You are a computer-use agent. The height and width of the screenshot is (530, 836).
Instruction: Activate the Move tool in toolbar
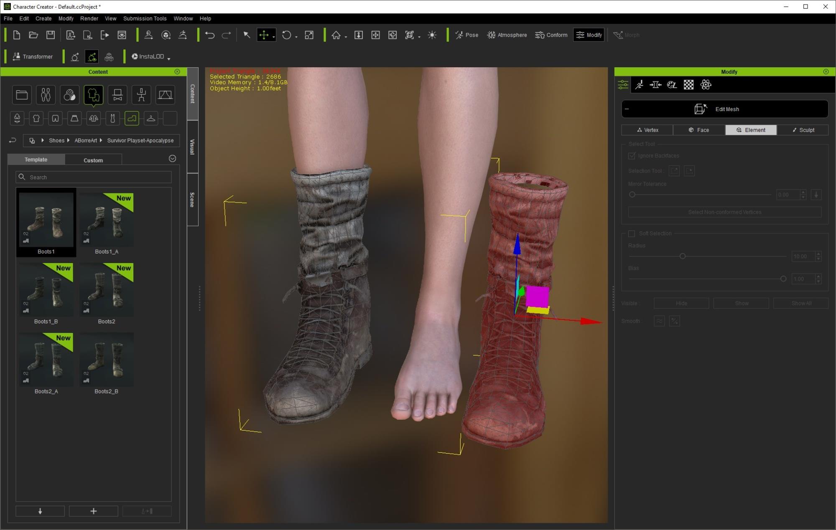click(264, 35)
